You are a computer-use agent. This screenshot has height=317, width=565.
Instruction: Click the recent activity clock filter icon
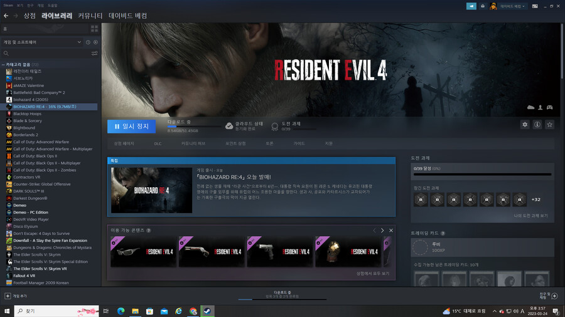[x=88, y=42]
